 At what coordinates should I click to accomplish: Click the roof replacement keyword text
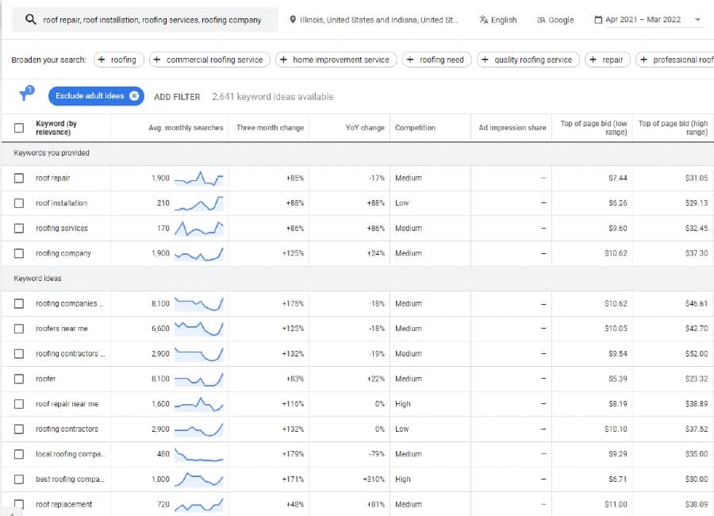coord(63,504)
